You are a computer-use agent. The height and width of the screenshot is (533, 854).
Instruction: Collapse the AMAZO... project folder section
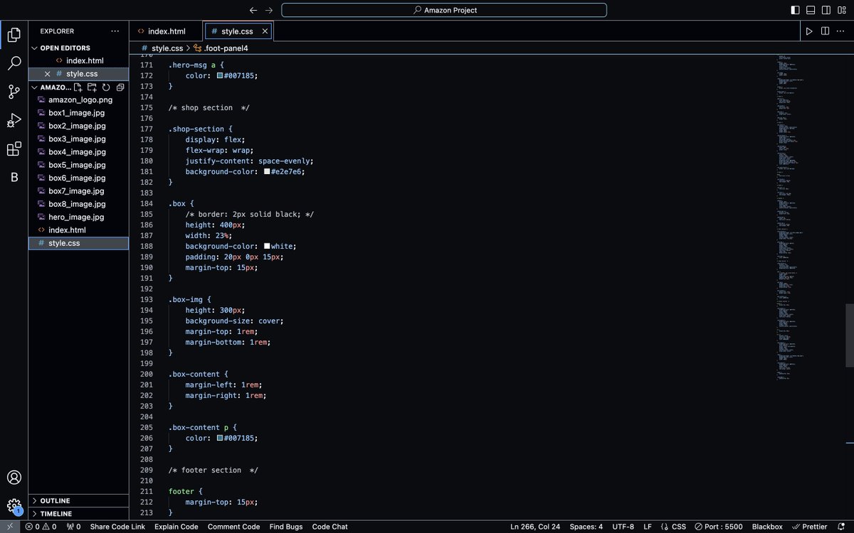click(51, 87)
